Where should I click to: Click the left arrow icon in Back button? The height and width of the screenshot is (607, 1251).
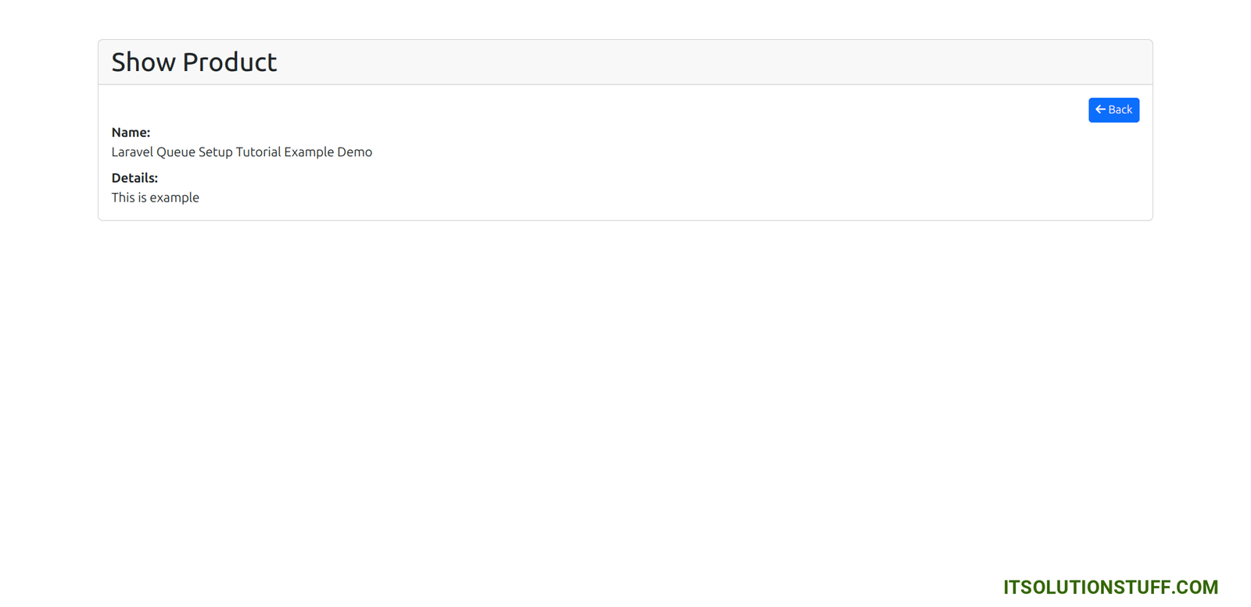1100,110
